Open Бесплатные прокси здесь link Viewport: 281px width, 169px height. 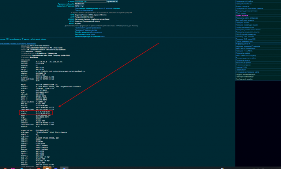pos(85,34)
